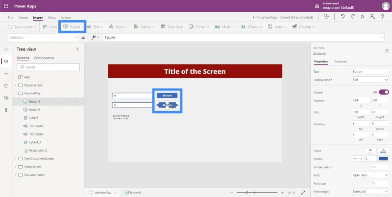Open the Icons dropdown
This screenshot has width=392, height=197.
pyautogui.click(x=277, y=27)
